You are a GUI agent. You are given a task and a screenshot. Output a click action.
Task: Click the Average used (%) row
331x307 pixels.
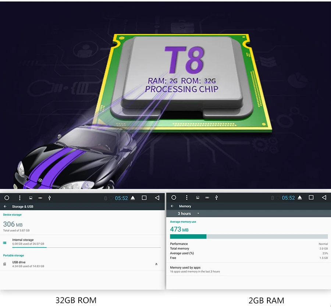tap(249, 253)
